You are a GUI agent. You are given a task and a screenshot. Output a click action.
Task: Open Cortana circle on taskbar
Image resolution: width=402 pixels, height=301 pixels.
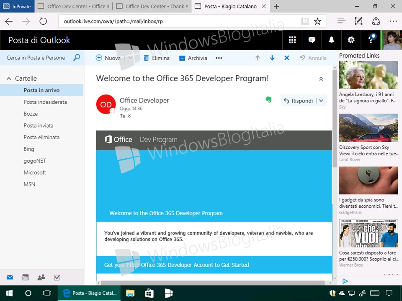point(28,293)
